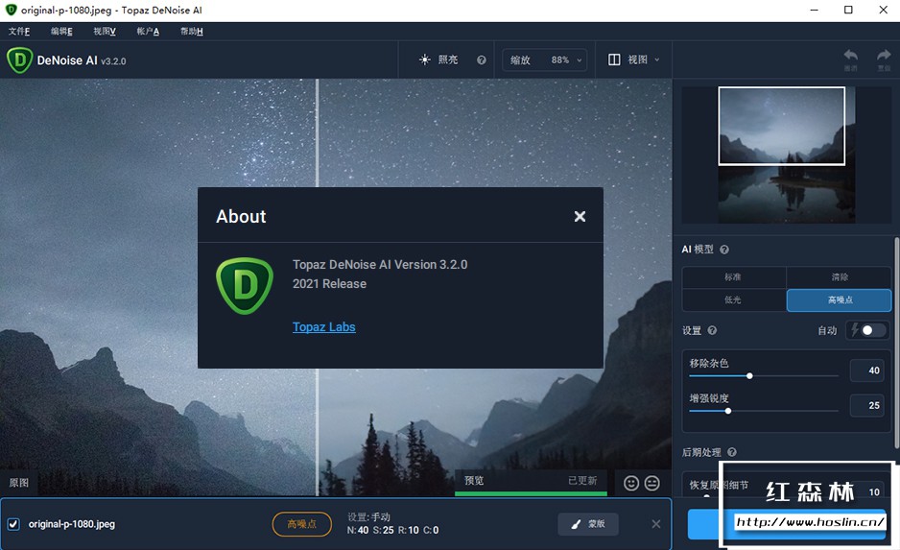Click the 原图 original label
This screenshot has width=900, height=550.
(19, 483)
